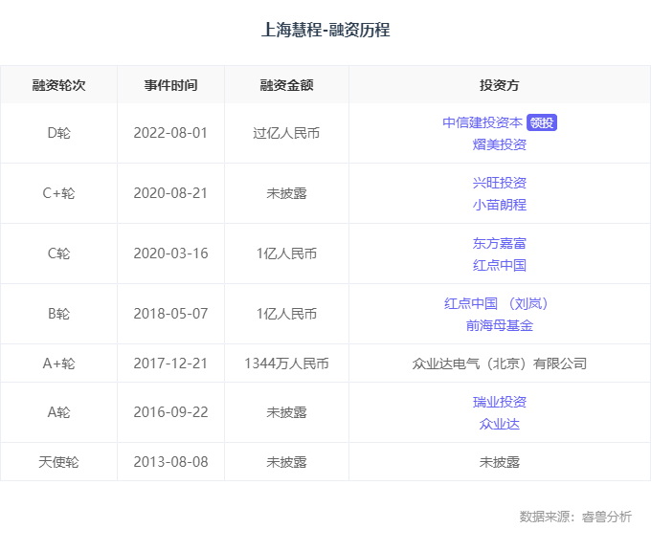Click the 融资金额 column header
651x551 pixels.
coord(286,85)
